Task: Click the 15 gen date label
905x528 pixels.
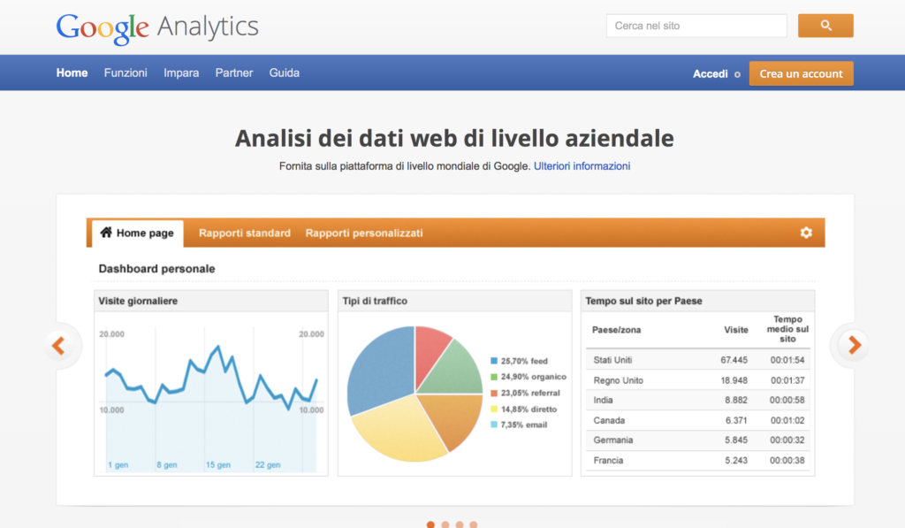Action: (218, 464)
